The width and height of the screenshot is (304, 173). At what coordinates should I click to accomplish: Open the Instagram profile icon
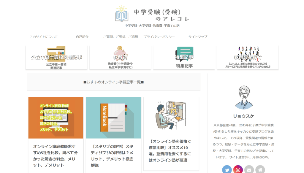[238, 170]
